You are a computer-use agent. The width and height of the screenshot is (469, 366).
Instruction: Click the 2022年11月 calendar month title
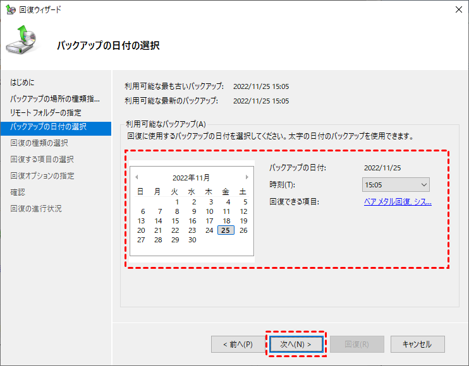191,178
